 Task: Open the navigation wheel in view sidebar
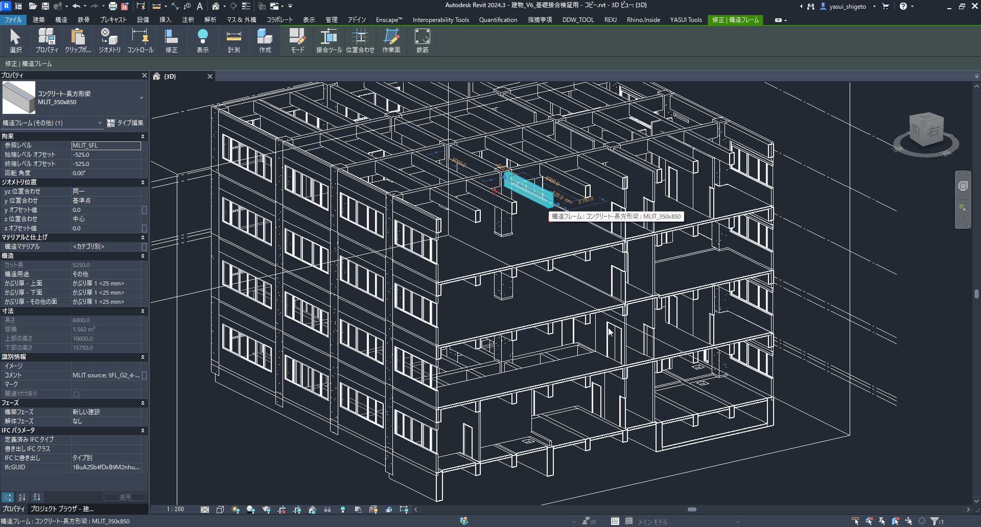(x=963, y=186)
